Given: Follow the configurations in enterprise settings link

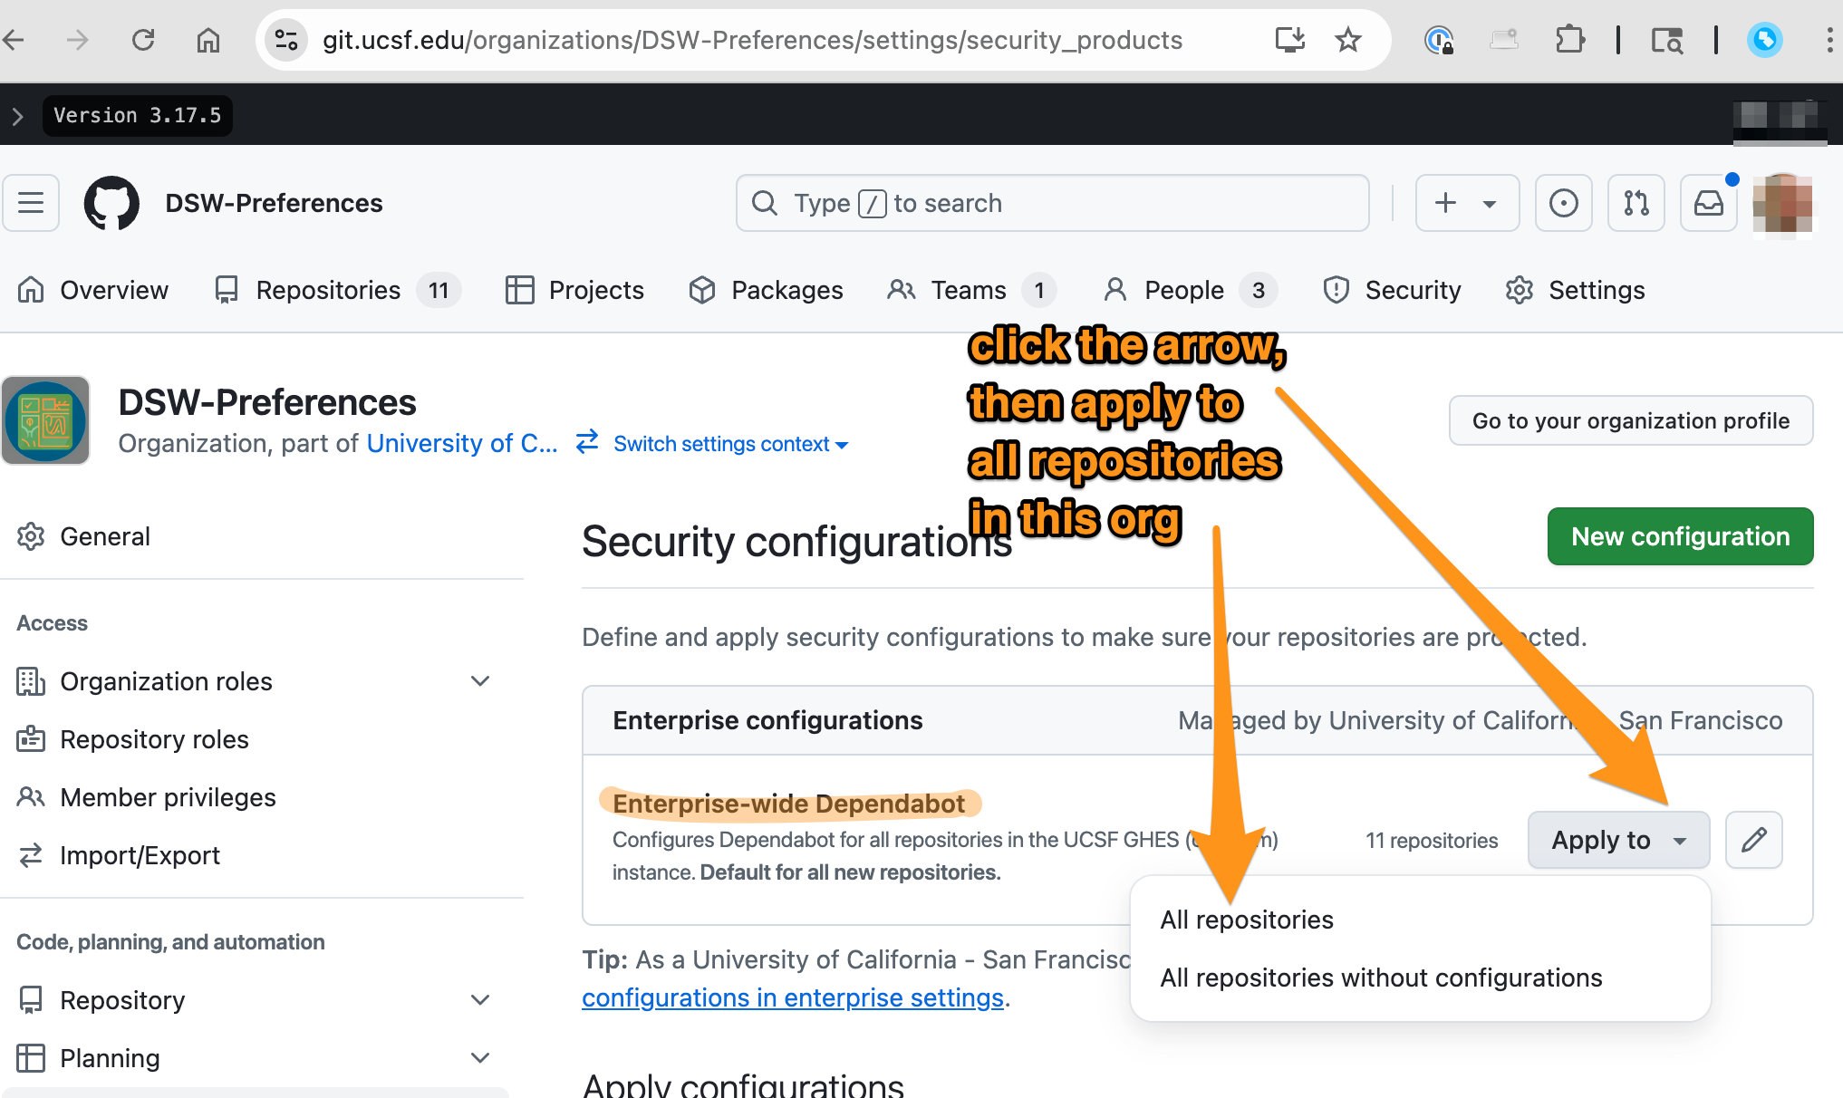Looking at the screenshot, I should click(793, 997).
